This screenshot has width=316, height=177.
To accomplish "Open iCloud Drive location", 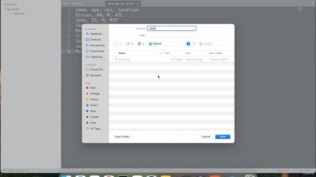I will [x=95, y=69].
